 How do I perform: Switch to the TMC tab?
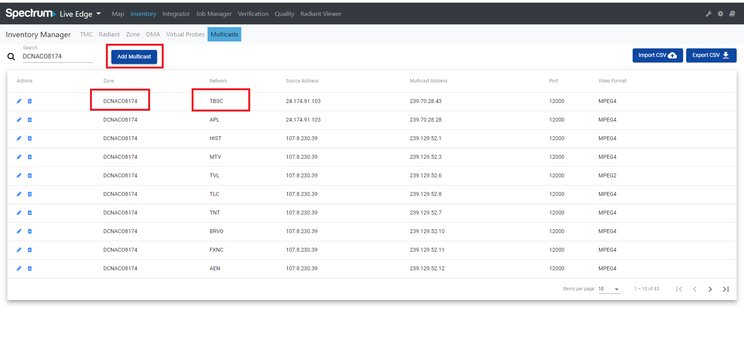(87, 34)
